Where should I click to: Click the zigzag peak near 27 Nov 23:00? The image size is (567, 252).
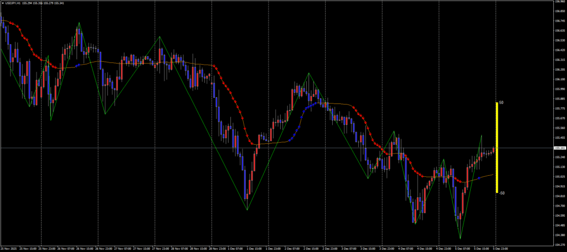[x=160, y=36]
